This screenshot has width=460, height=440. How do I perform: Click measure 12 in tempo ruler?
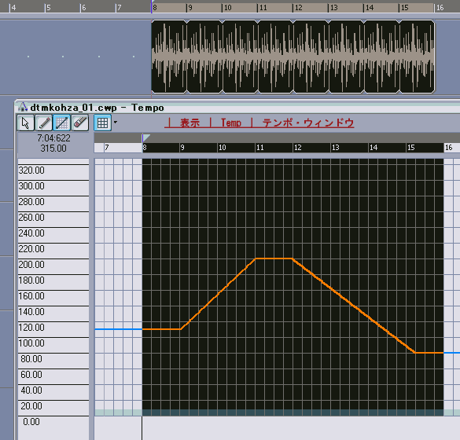(x=298, y=148)
